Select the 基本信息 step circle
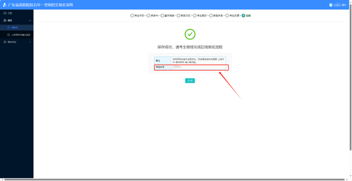The width and height of the screenshot is (352, 181). [162, 15]
